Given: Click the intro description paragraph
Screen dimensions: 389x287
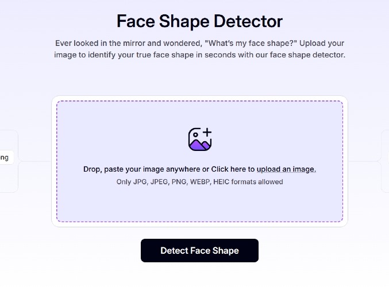Looking at the screenshot, I should [199, 49].
